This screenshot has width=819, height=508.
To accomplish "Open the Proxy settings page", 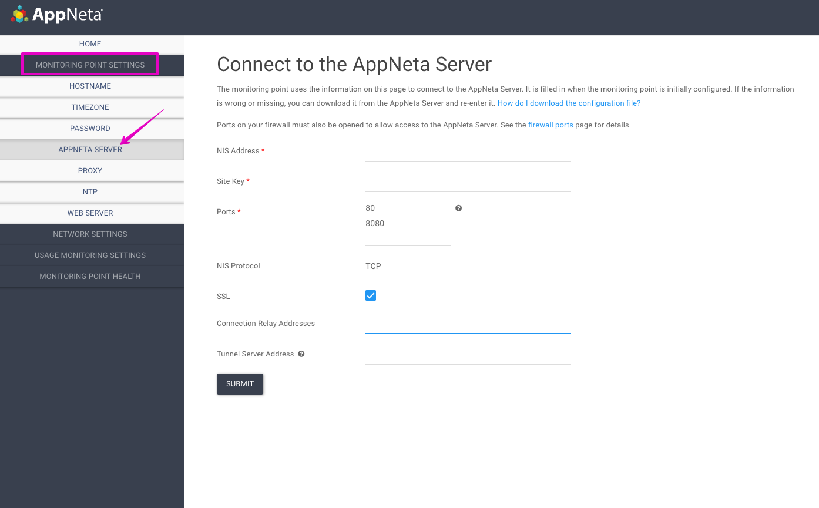I will click(x=90, y=171).
